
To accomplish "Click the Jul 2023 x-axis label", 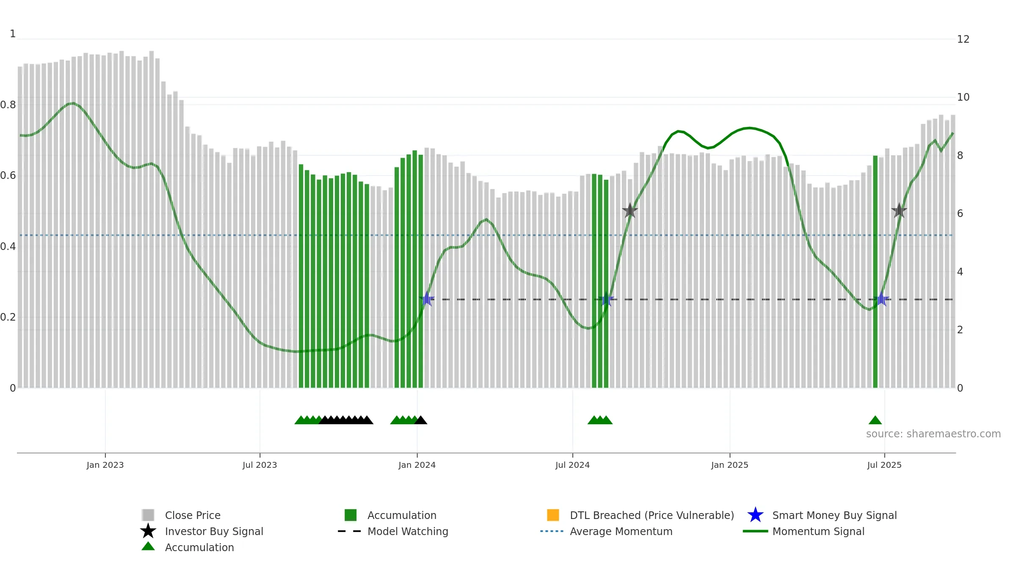I will [260, 465].
